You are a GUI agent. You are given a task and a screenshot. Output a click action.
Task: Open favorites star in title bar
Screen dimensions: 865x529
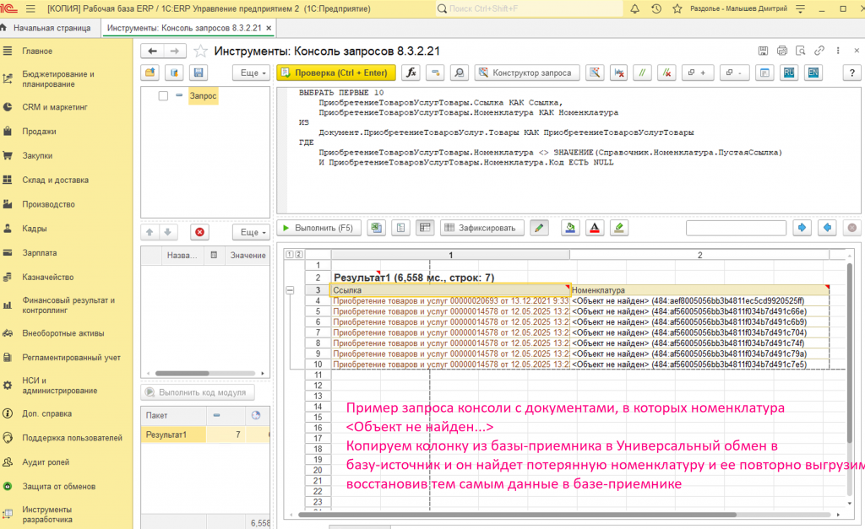pyautogui.click(x=677, y=8)
